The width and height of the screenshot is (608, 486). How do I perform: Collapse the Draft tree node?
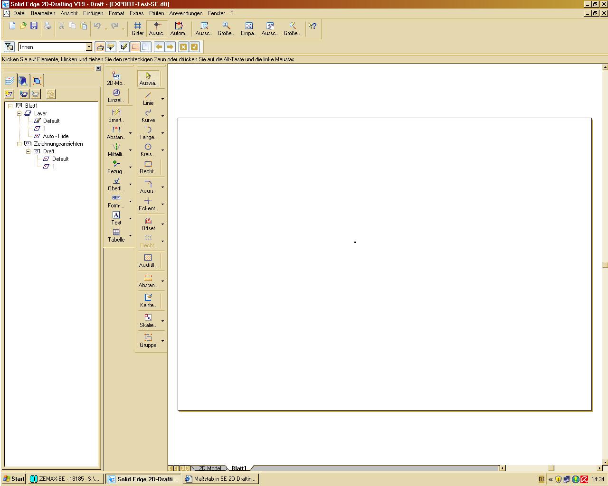click(x=28, y=151)
